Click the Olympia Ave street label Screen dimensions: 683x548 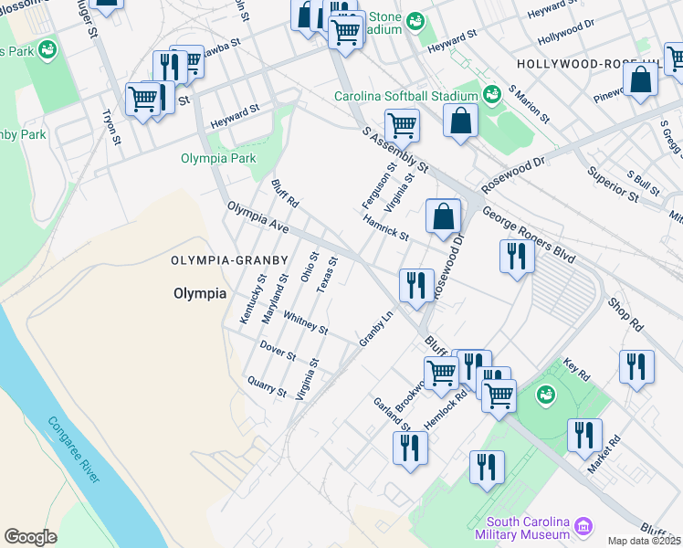coord(257,217)
